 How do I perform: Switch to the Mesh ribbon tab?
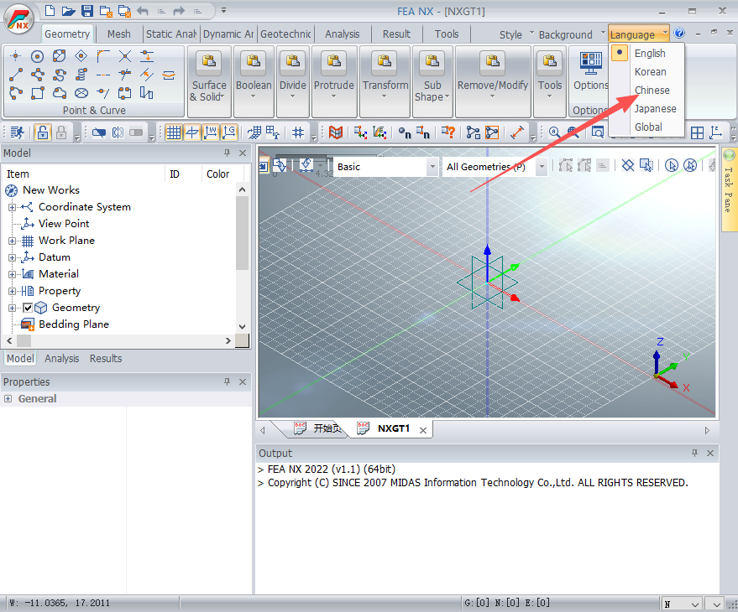tap(118, 34)
